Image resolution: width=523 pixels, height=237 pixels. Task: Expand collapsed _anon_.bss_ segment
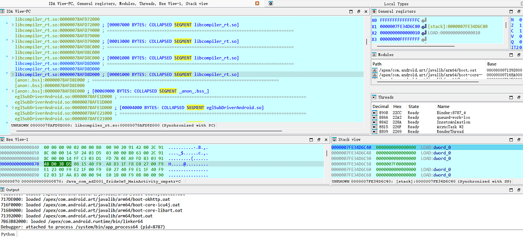[13, 91]
